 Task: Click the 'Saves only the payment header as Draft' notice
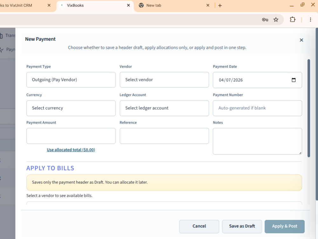tap(164, 183)
